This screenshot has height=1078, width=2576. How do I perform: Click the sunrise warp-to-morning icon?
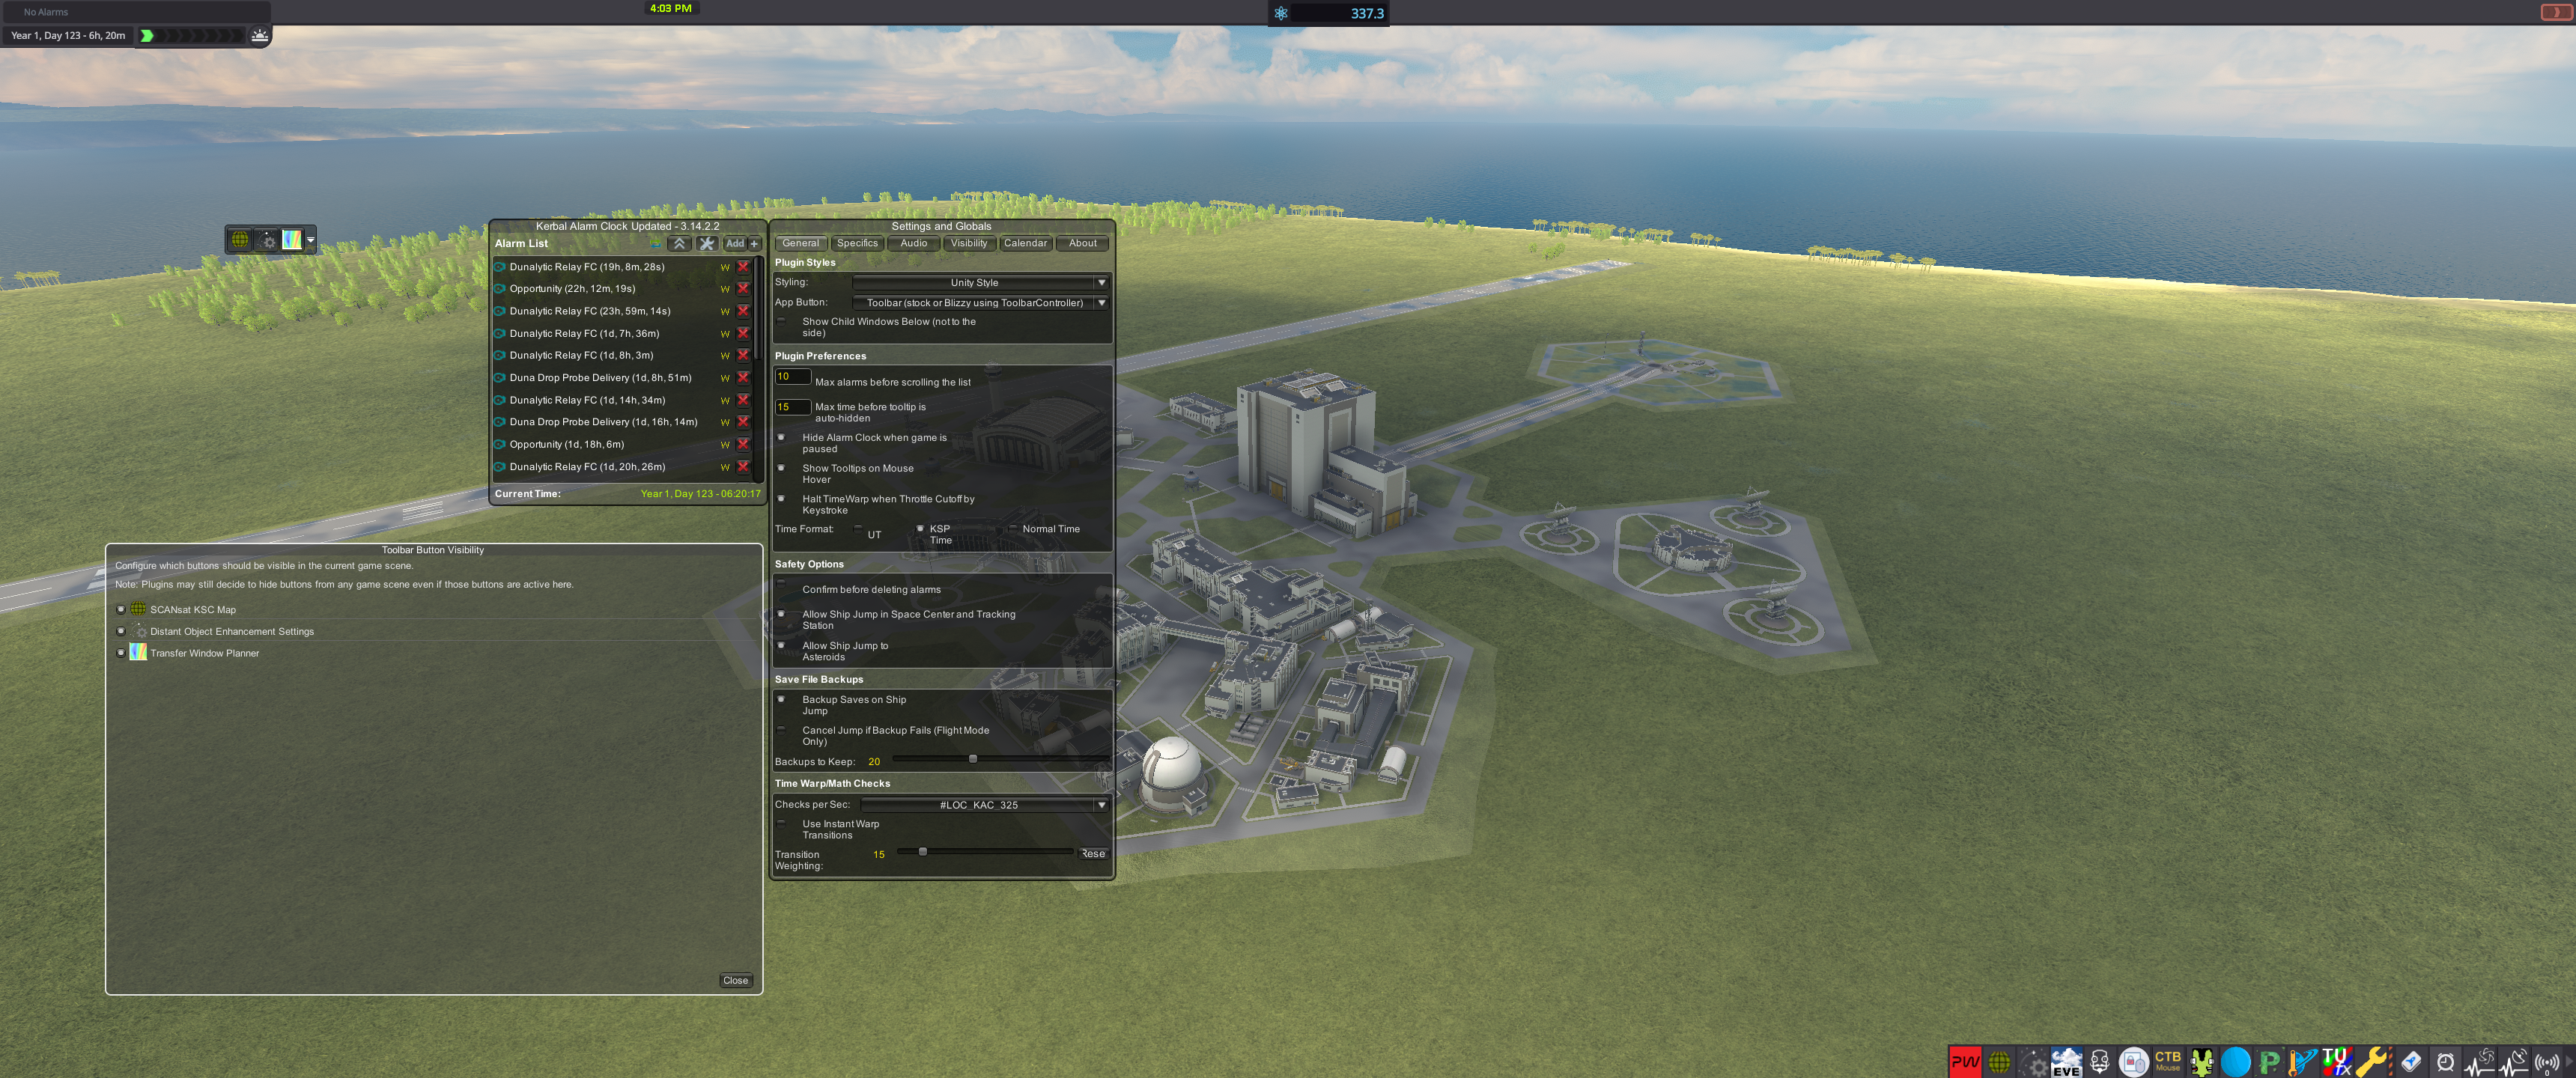(260, 35)
